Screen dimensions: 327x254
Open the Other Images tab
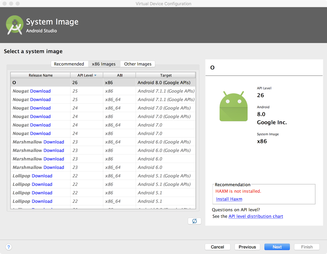[138, 64]
